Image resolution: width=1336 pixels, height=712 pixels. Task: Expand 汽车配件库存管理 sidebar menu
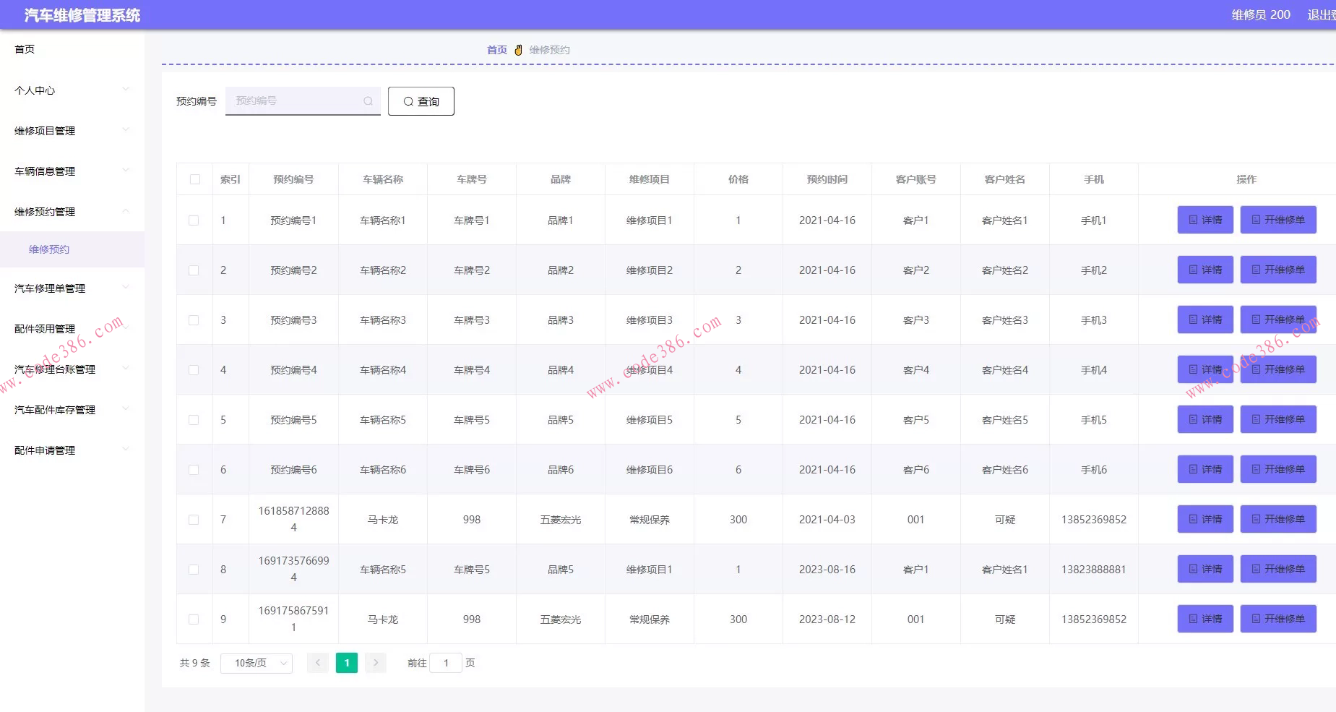click(71, 410)
